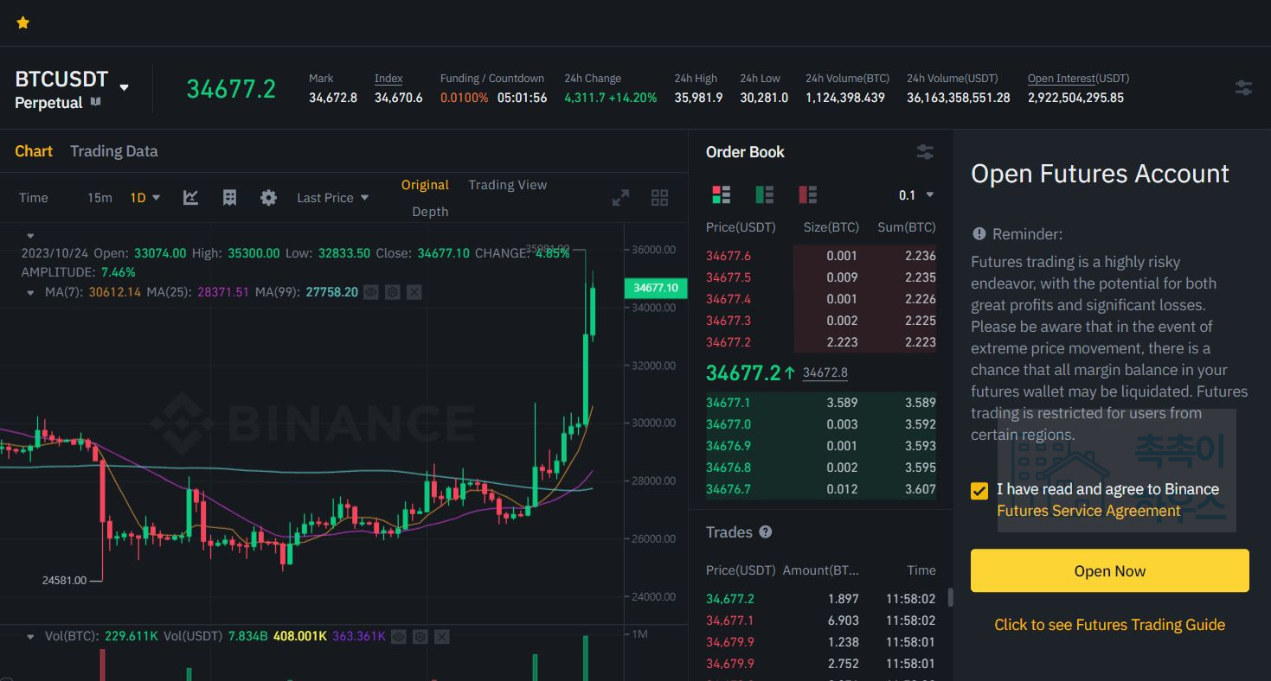Switch to the Chart tab
Image resolution: width=1271 pixels, height=681 pixels.
[34, 151]
